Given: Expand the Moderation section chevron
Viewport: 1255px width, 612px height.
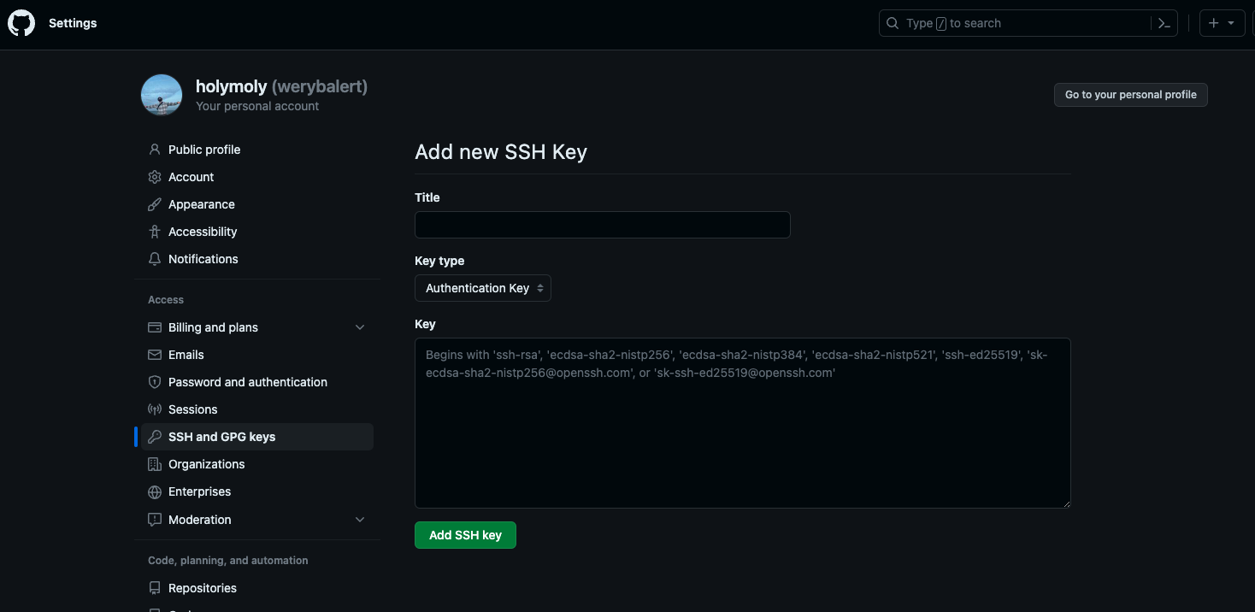Looking at the screenshot, I should pos(360,520).
